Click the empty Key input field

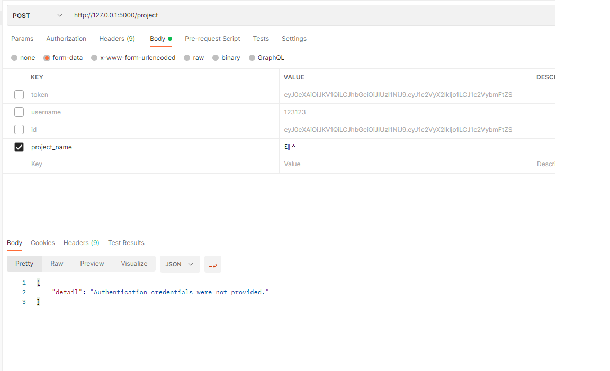point(152,164)
